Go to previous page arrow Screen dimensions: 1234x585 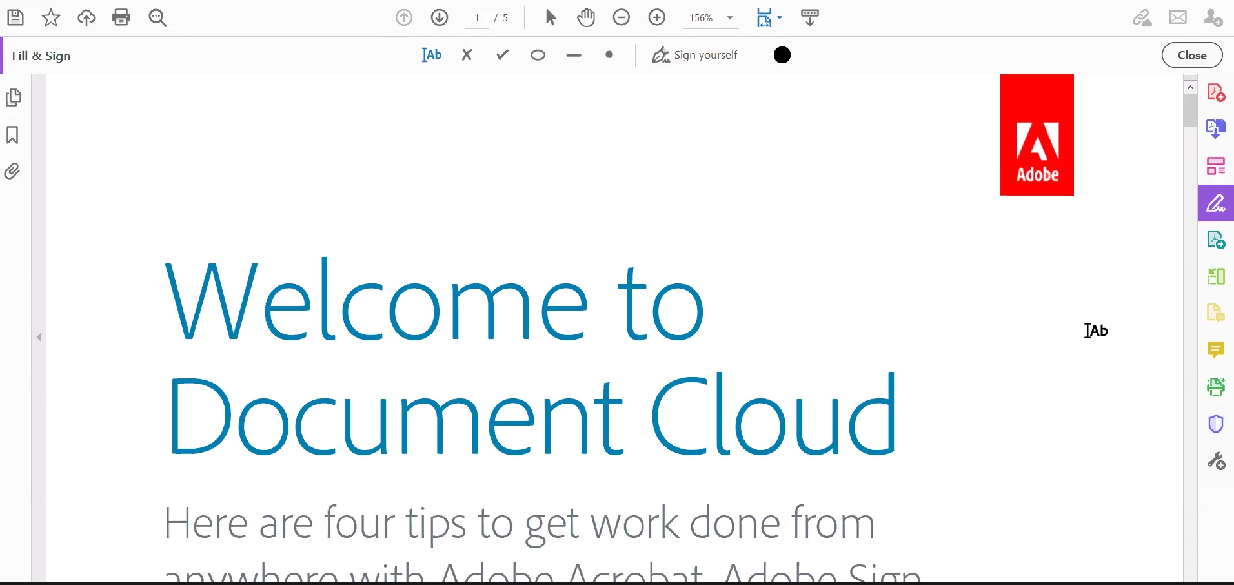pos(404,17)
